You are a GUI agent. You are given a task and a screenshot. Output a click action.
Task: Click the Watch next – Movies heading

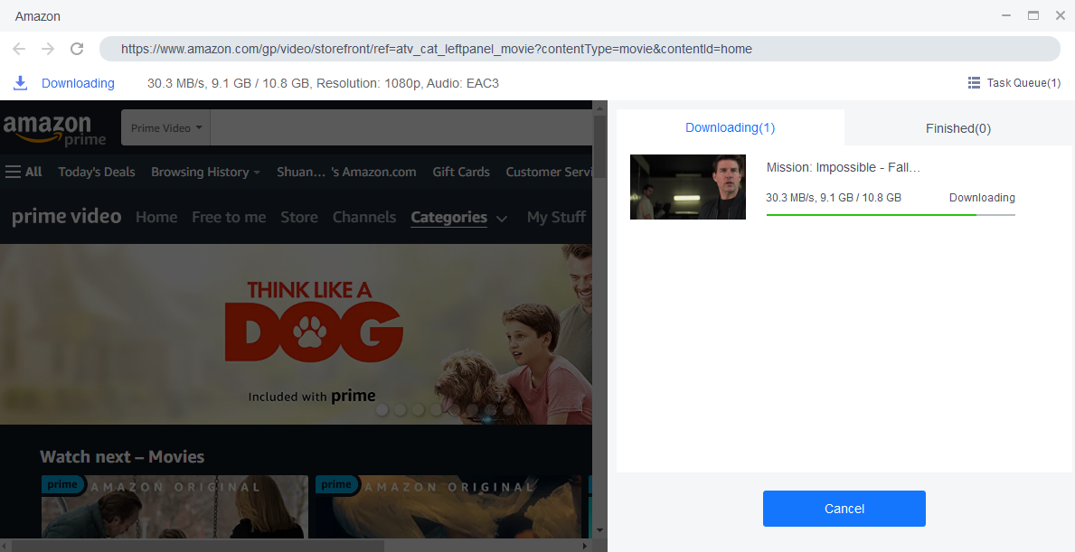tap(122, 457)
